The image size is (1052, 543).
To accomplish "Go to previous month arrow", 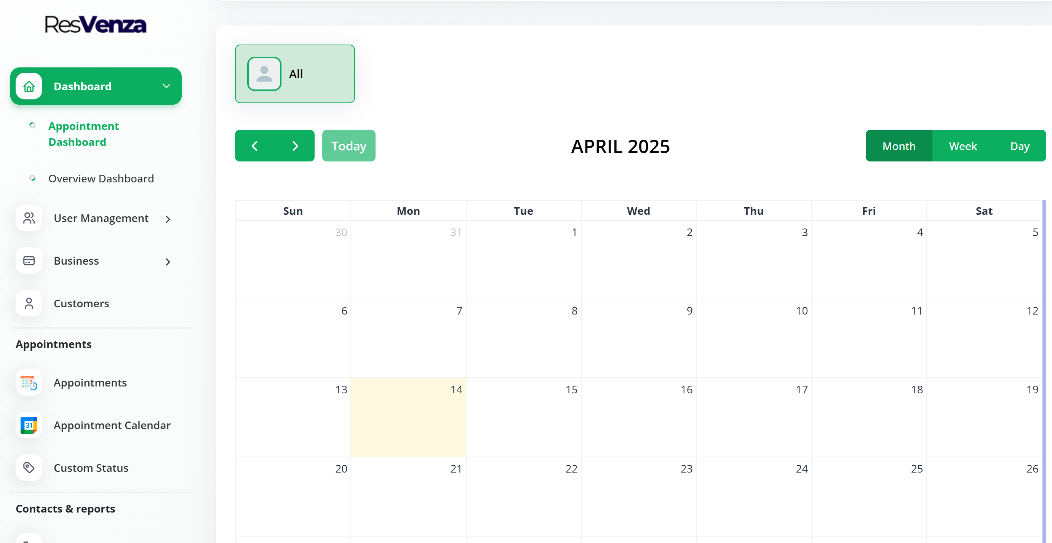I will [x=254, y=146].
